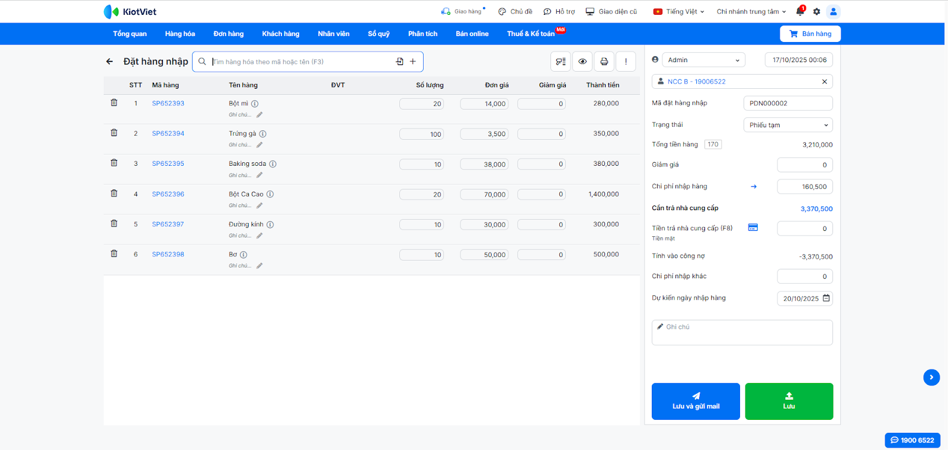Click the add-from-file icon in search box
The height and width of the screenshot is (450, 948).
[x=400, y=62]
